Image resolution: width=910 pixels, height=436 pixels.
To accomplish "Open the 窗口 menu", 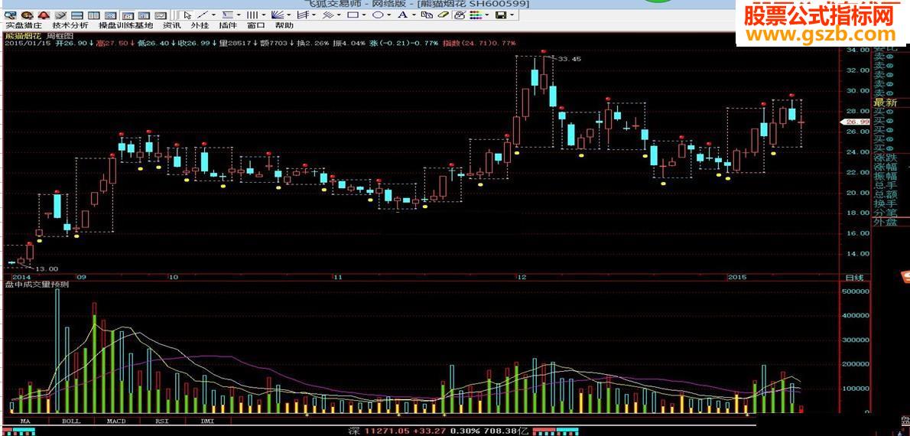I will [x=256, y=25].
